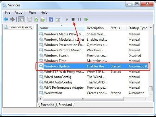Click the Automatic startup type of Workstation
156x117 pixels.
click(136, 93)
